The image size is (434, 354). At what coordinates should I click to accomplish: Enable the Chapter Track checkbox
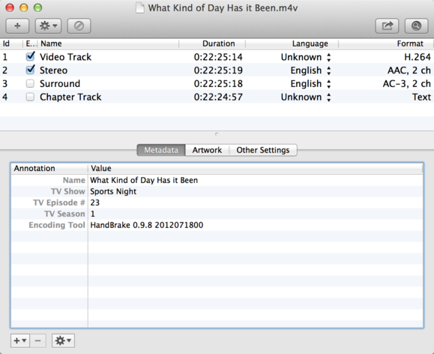pyautogui.click(x=30, y=97)
